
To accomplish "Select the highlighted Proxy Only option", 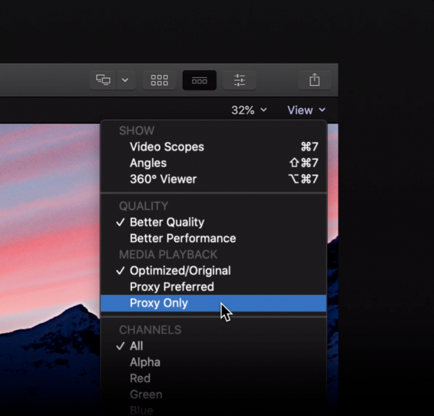I will (x=158, y=303).
